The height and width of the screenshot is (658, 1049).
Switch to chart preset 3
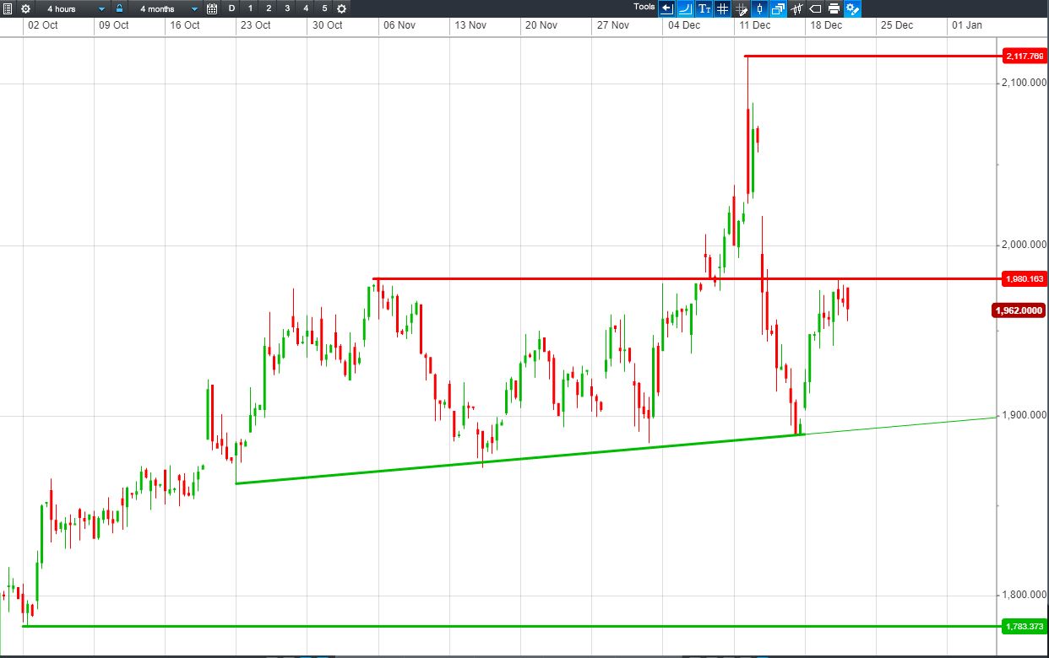pyautogui.click(x=287, y=8)
